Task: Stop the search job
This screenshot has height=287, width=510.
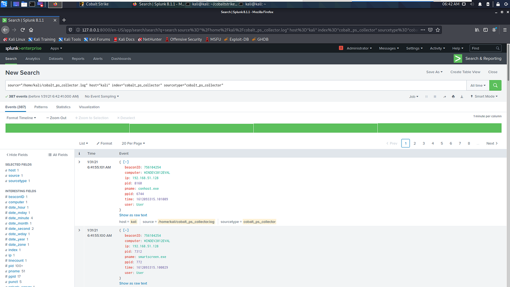Action: [435, 97]
